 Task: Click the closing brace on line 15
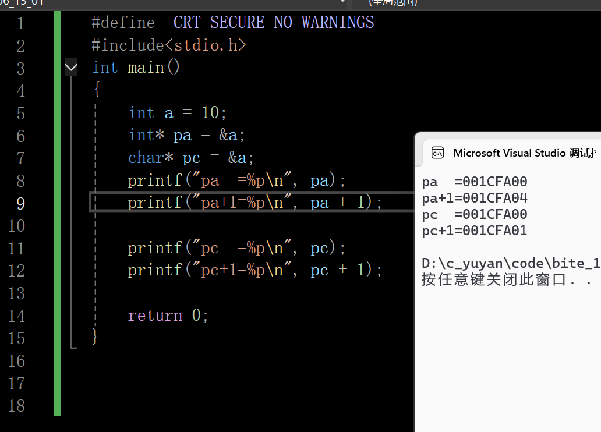click(95, 337)
